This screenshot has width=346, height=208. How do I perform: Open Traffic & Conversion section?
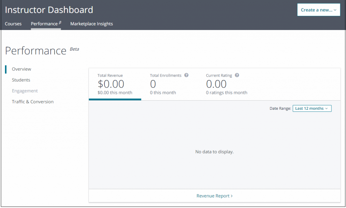pyautogui.click(x=33, y=102)
